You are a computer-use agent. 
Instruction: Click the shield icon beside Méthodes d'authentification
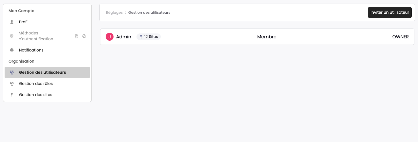12,36
